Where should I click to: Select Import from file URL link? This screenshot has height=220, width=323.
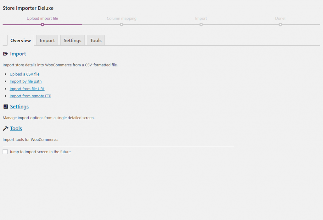(27, 89)
